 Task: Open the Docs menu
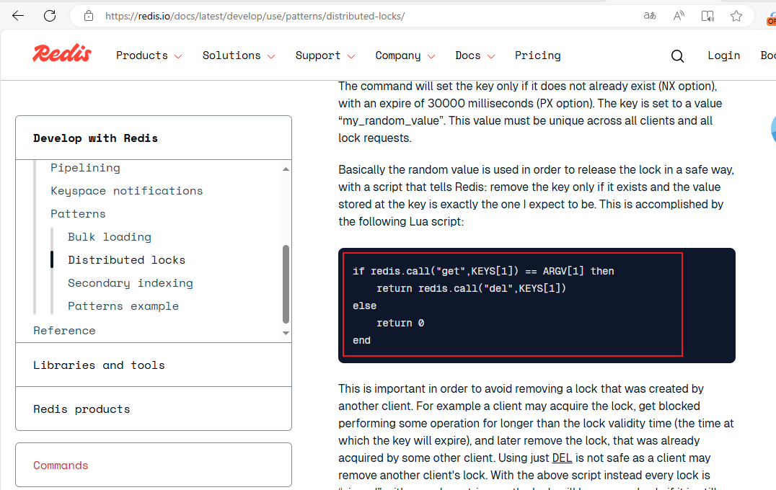pyautogui.click(x=475, y=55)
